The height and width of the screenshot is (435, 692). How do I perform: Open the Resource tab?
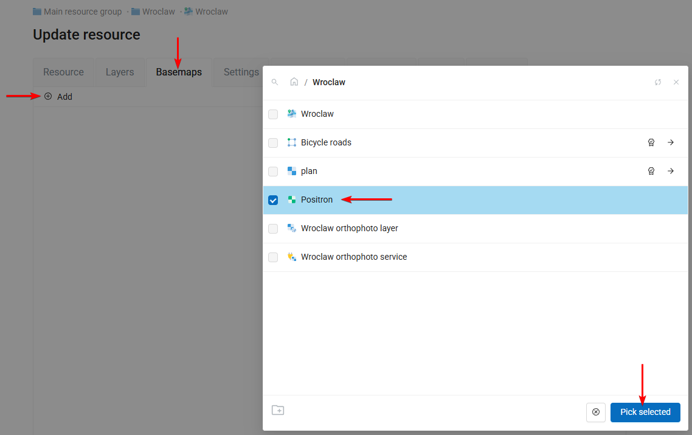[x=63, y=72]
